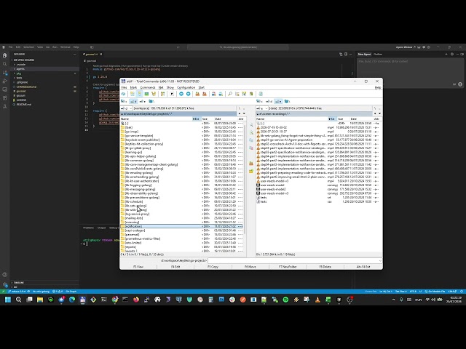Open left panel directory history arrow
The height and width of the screenshot is (349, 466).
pyautogui.click(x=244, y=113)
